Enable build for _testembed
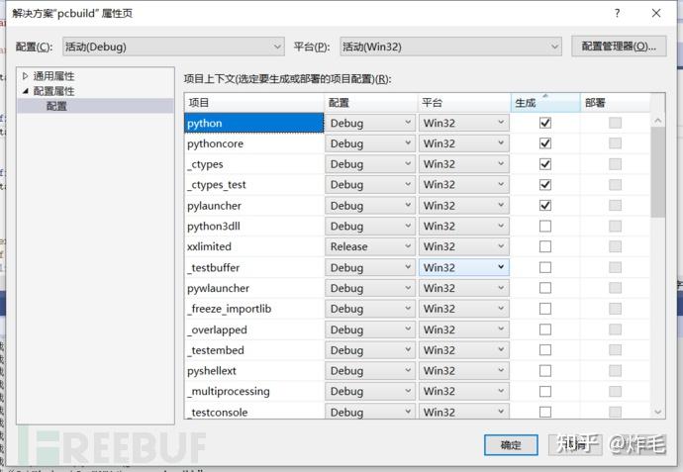The image size is (683, 472). 545,350
